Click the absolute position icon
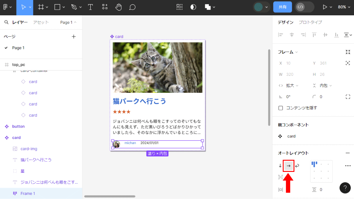Screen dimensions: 354x199 click(x=348, y=63)
